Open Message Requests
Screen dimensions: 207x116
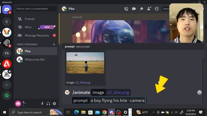(36, 35)
